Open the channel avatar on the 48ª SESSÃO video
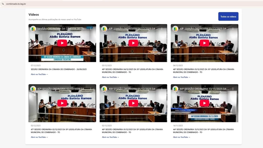 pyautogui.click(x=175, y=29)
